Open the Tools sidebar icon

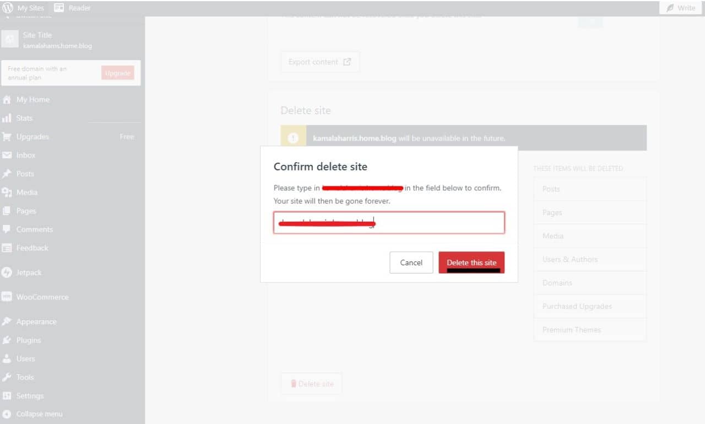[8, 377]
